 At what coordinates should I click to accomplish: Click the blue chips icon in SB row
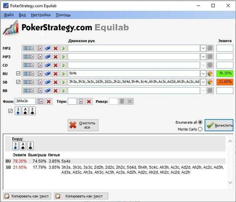tap(48, 82)
